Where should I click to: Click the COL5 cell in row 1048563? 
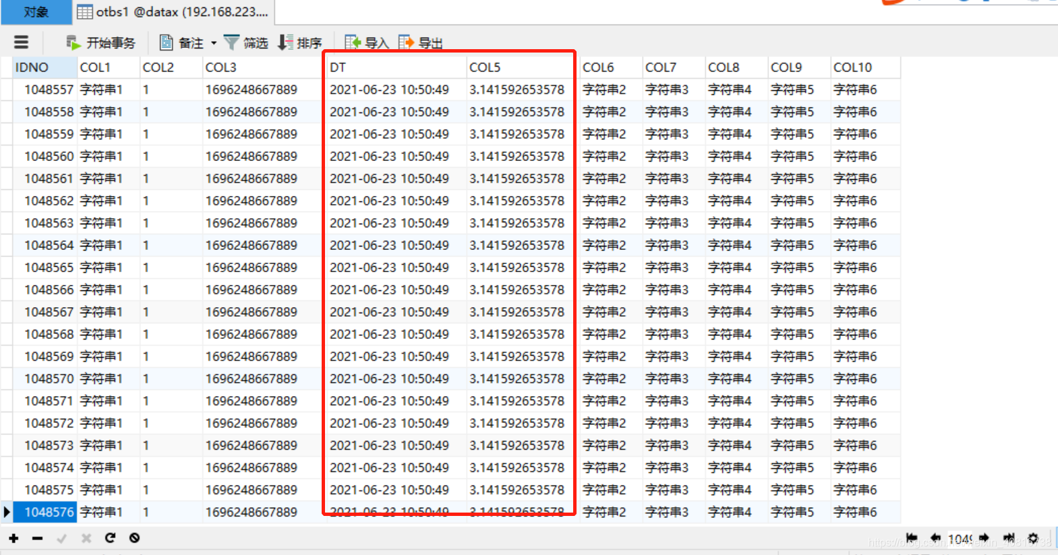pos(523,223)
